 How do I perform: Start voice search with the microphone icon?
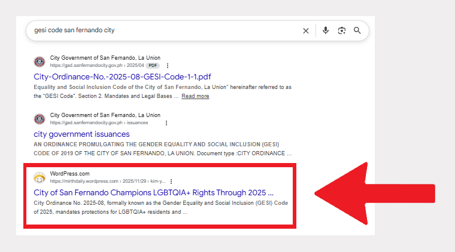[326, 30]
